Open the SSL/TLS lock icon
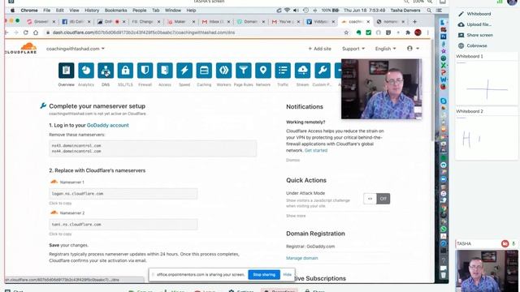Viewport: 520px width, 292px height. (125, 71)
